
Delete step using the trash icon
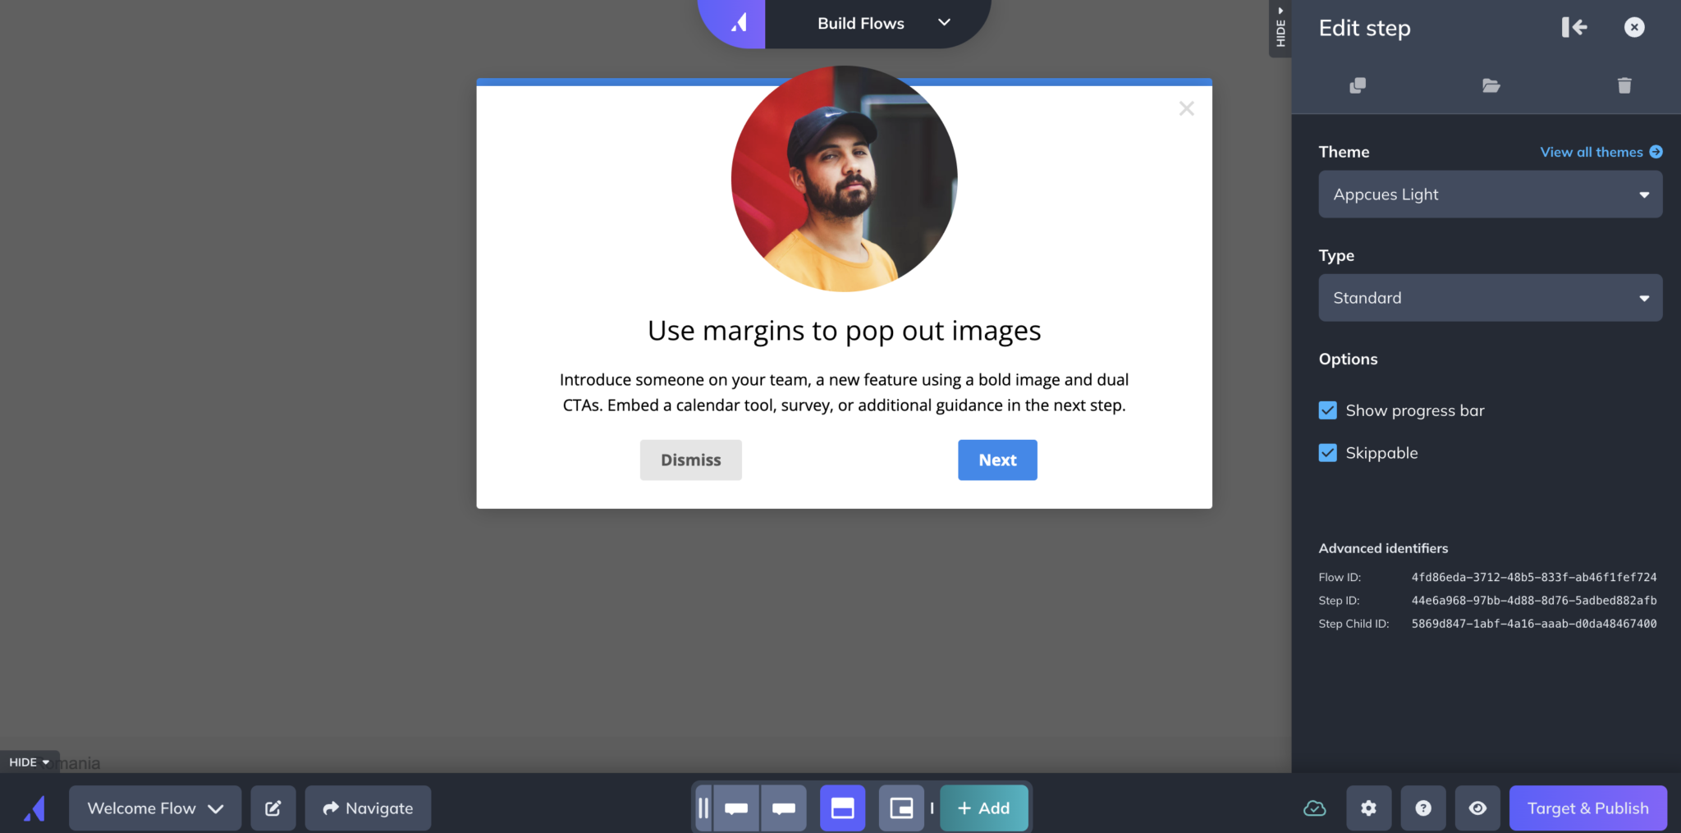(x=1624, y=85)
